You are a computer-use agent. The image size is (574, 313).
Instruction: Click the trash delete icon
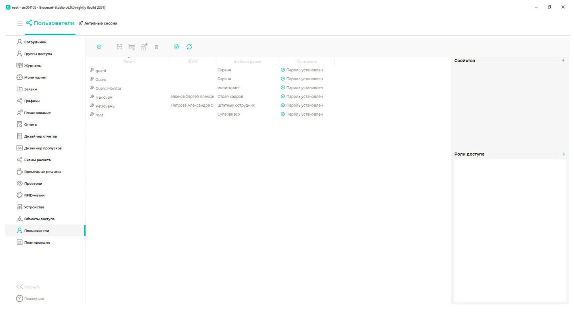156,47
